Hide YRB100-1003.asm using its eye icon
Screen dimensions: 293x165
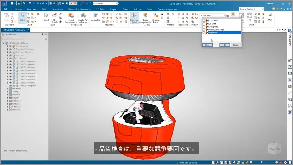pos(10,61)
